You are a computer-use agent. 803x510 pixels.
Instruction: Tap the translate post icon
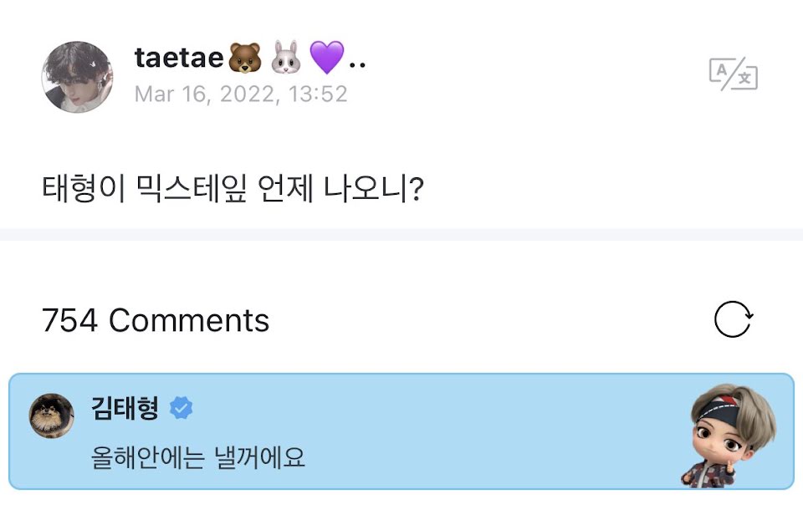(x=733, y=75)
